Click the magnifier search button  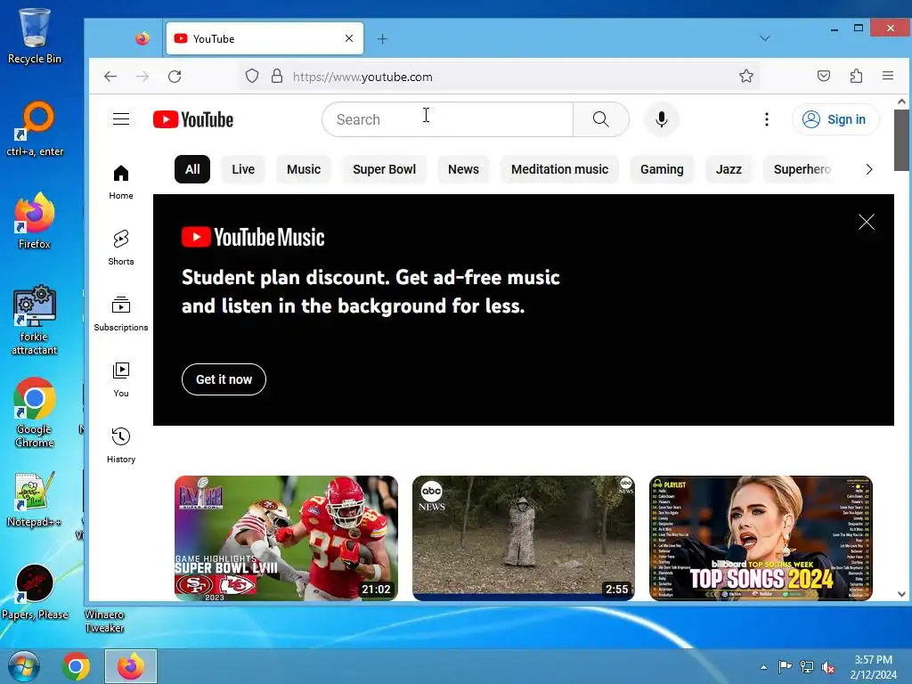tap(601, 119)
